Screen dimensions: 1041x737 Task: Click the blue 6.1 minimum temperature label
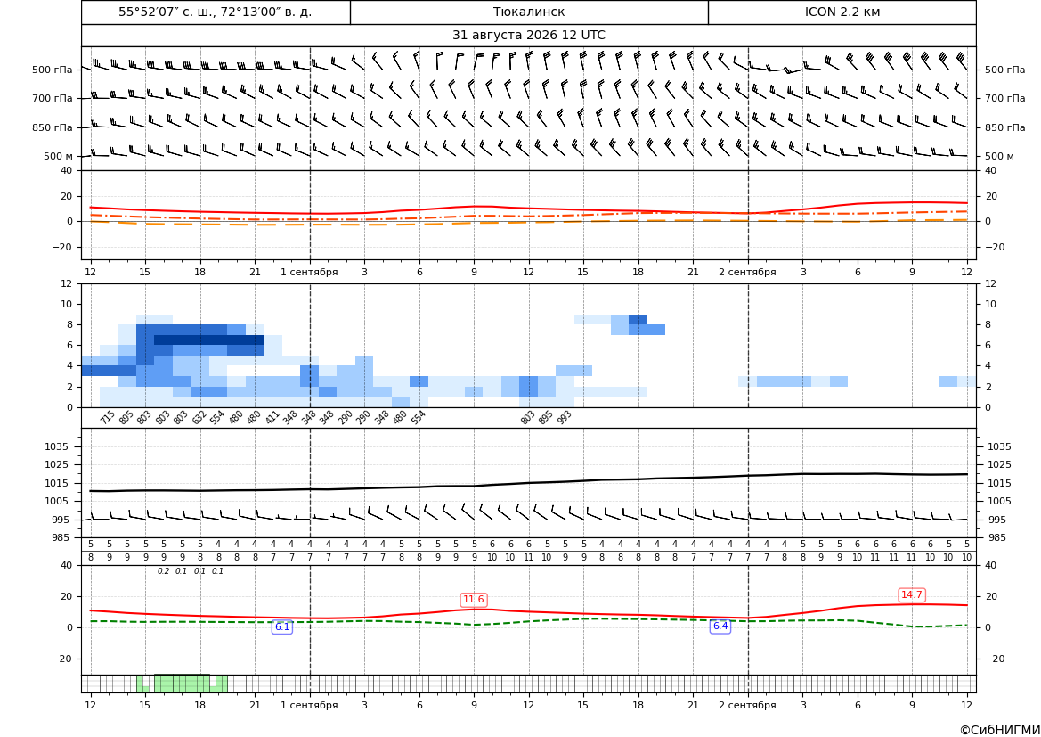click(x=282, y=626)
